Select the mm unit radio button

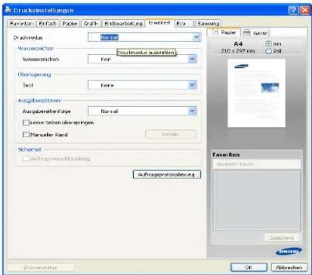(268, 44)
